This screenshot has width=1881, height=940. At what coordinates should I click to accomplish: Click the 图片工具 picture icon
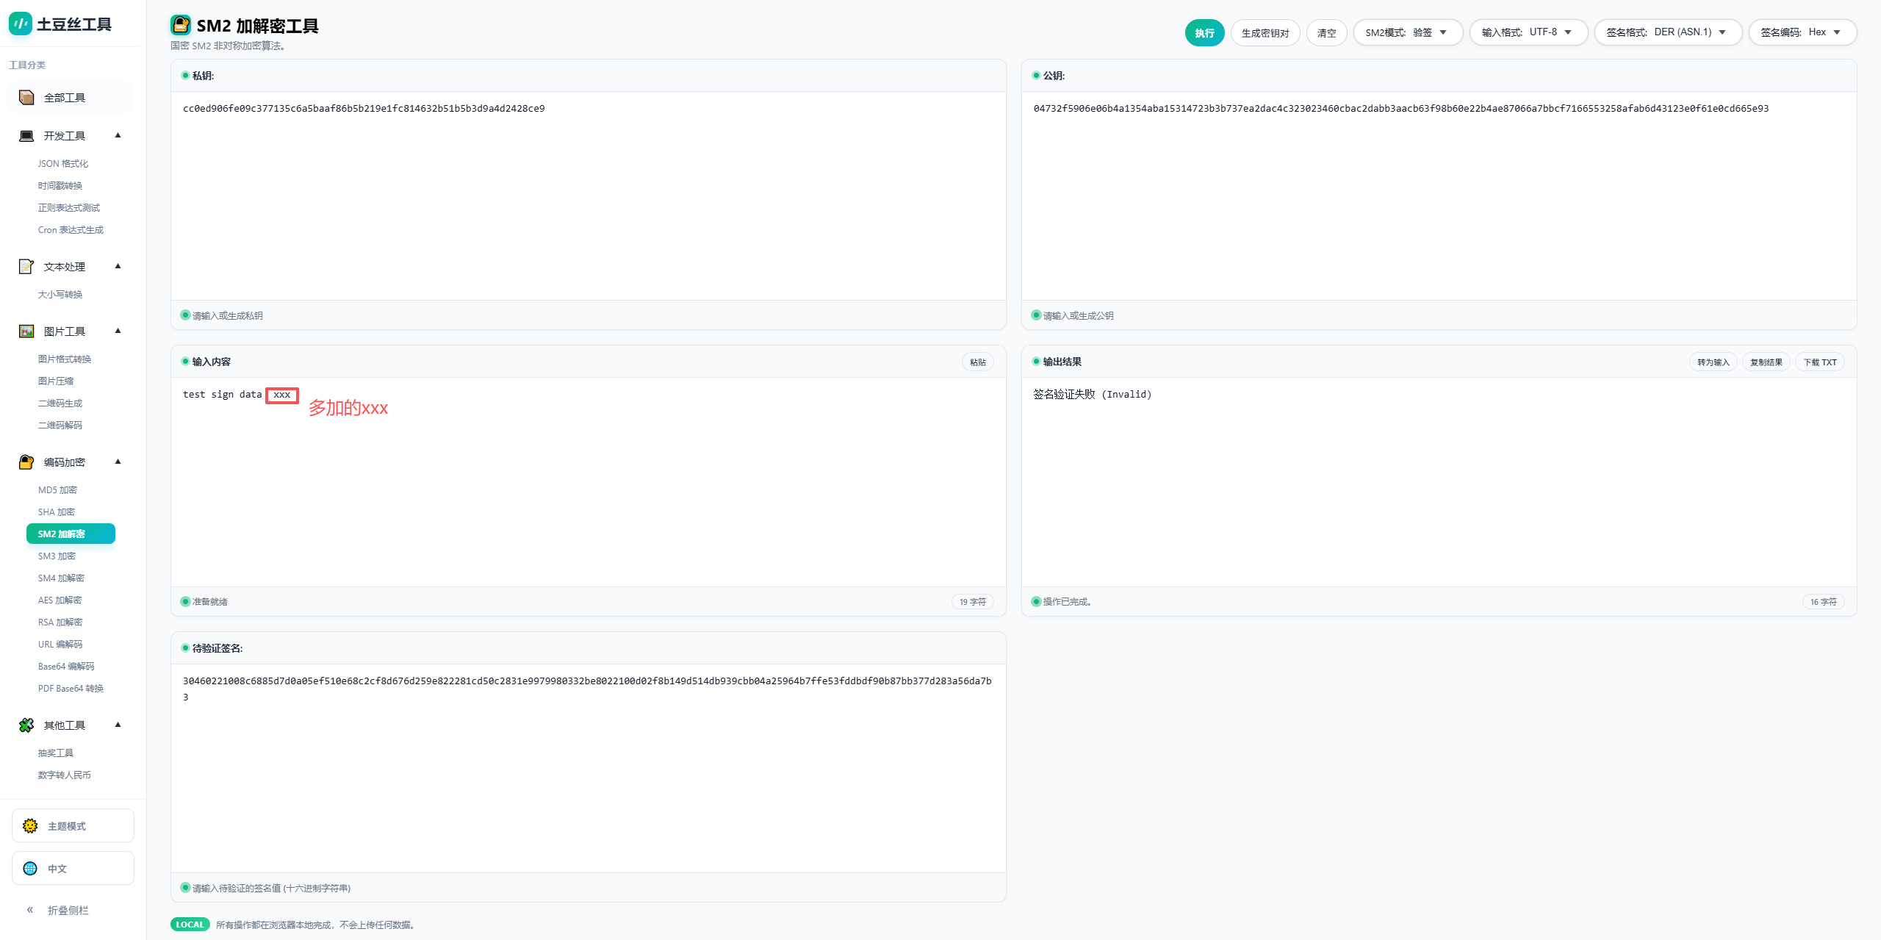pyautogui.click(x=26, y=331)
